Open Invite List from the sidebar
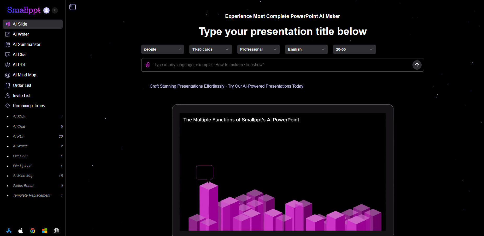The height and width of the screenshot is (236, 484). [33, 95]
